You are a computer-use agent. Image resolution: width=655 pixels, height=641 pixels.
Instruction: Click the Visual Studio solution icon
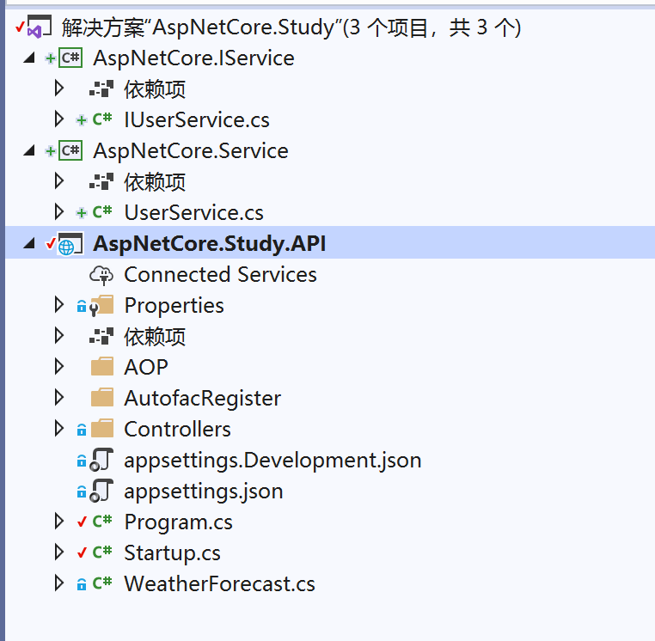[x=40, y=27]
